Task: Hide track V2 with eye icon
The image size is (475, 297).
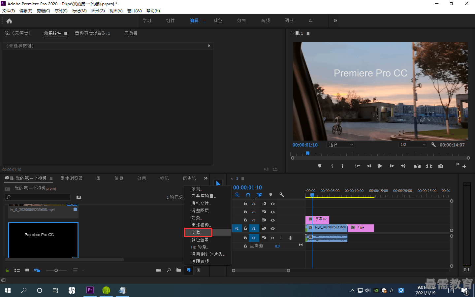Action: pyautogui.click(x=273, y=220)
